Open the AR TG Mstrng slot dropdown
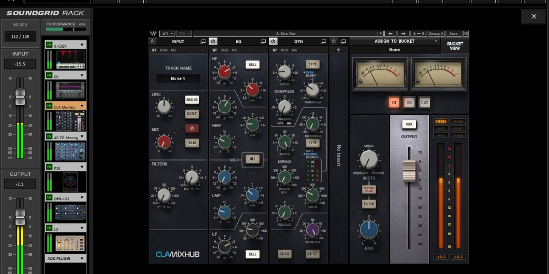 (x=82, y=136)
